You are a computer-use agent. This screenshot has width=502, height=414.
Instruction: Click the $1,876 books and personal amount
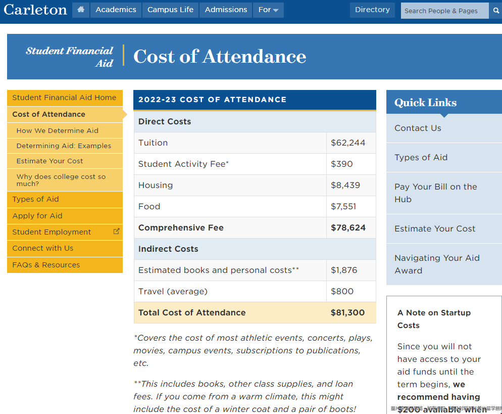(x=344, y=270)
